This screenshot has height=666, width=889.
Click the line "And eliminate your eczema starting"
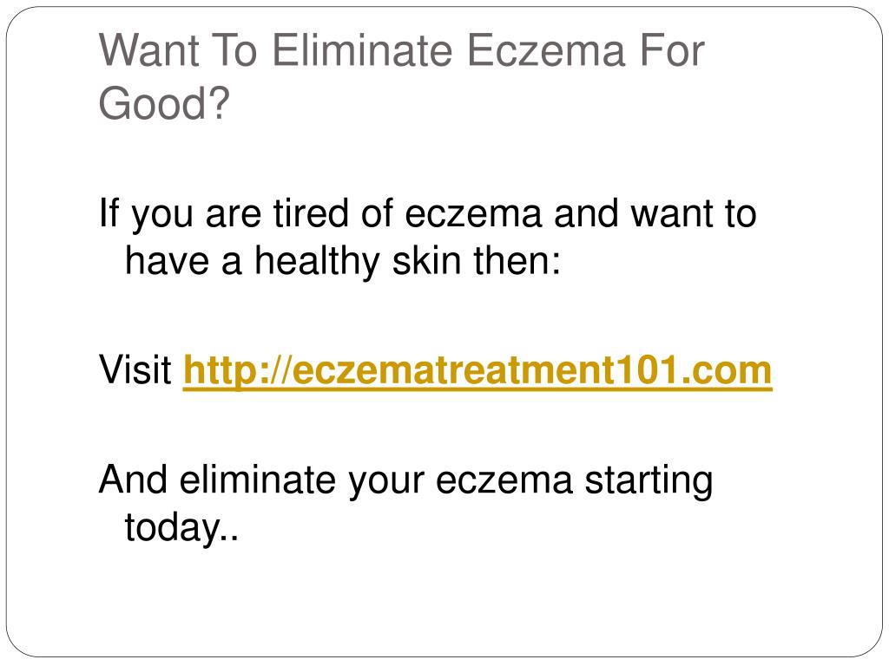[406, 481]
